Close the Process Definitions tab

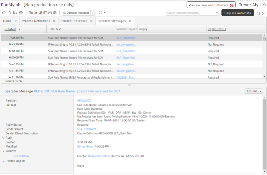pyautogui.click(x=54, y=21)
